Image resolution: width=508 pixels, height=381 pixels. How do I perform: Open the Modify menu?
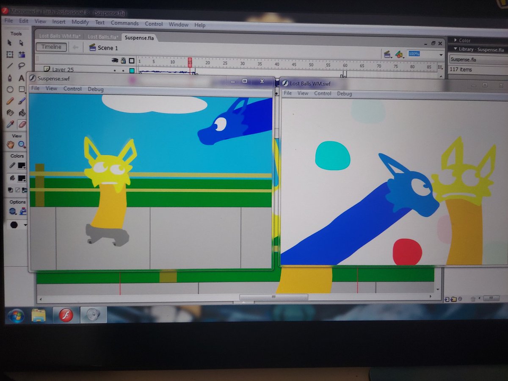pyautogui.click(x=80, y=22)
